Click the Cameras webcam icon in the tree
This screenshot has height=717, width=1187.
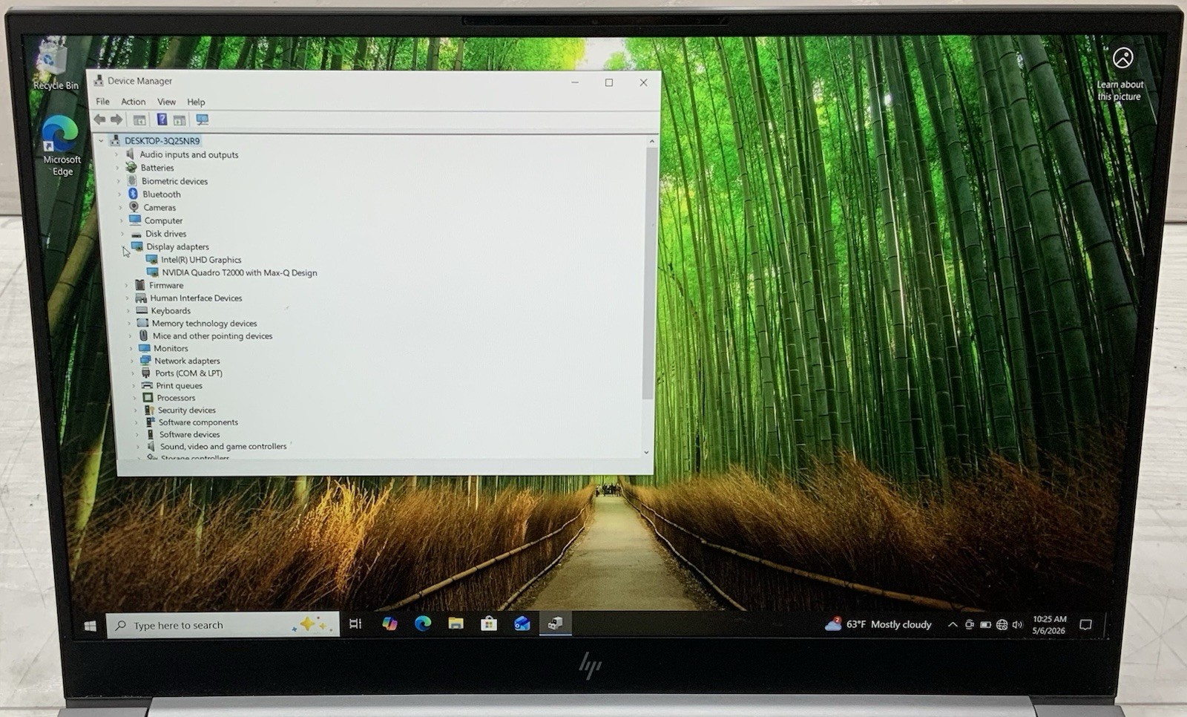tap(134, 207)
